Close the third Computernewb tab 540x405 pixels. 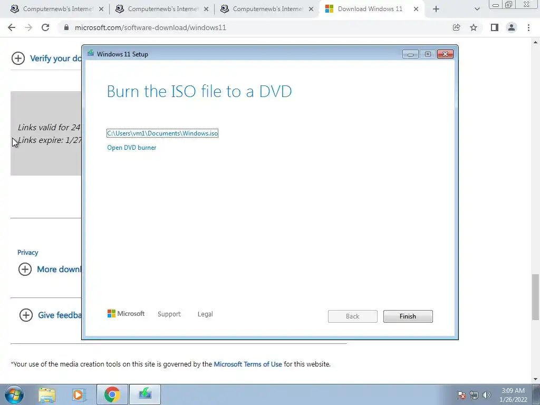click(311, 9)
